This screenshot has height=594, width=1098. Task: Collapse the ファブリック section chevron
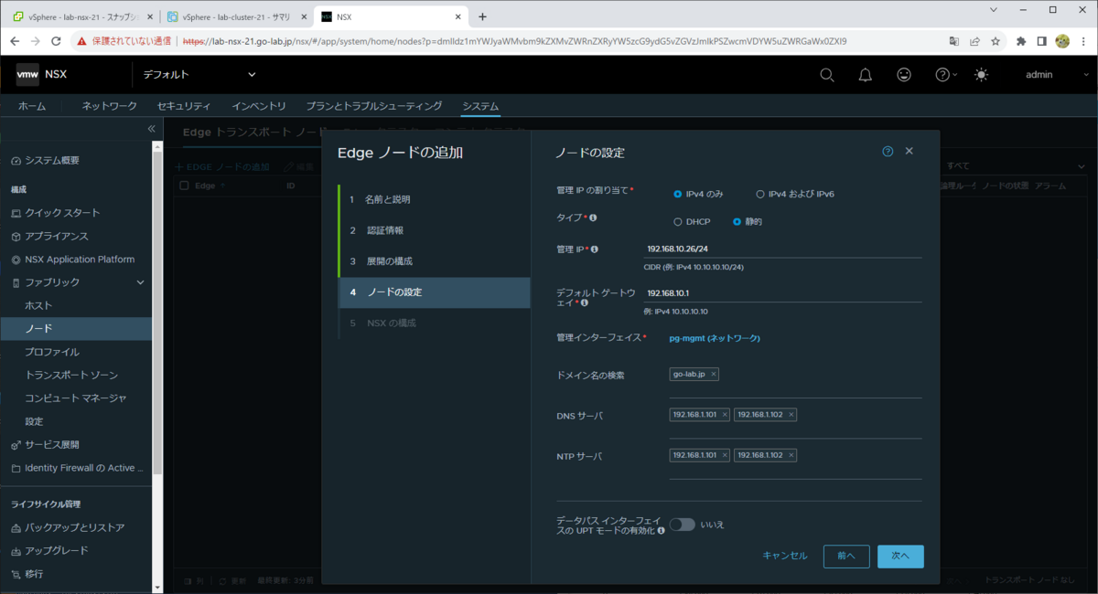point(141,282)
